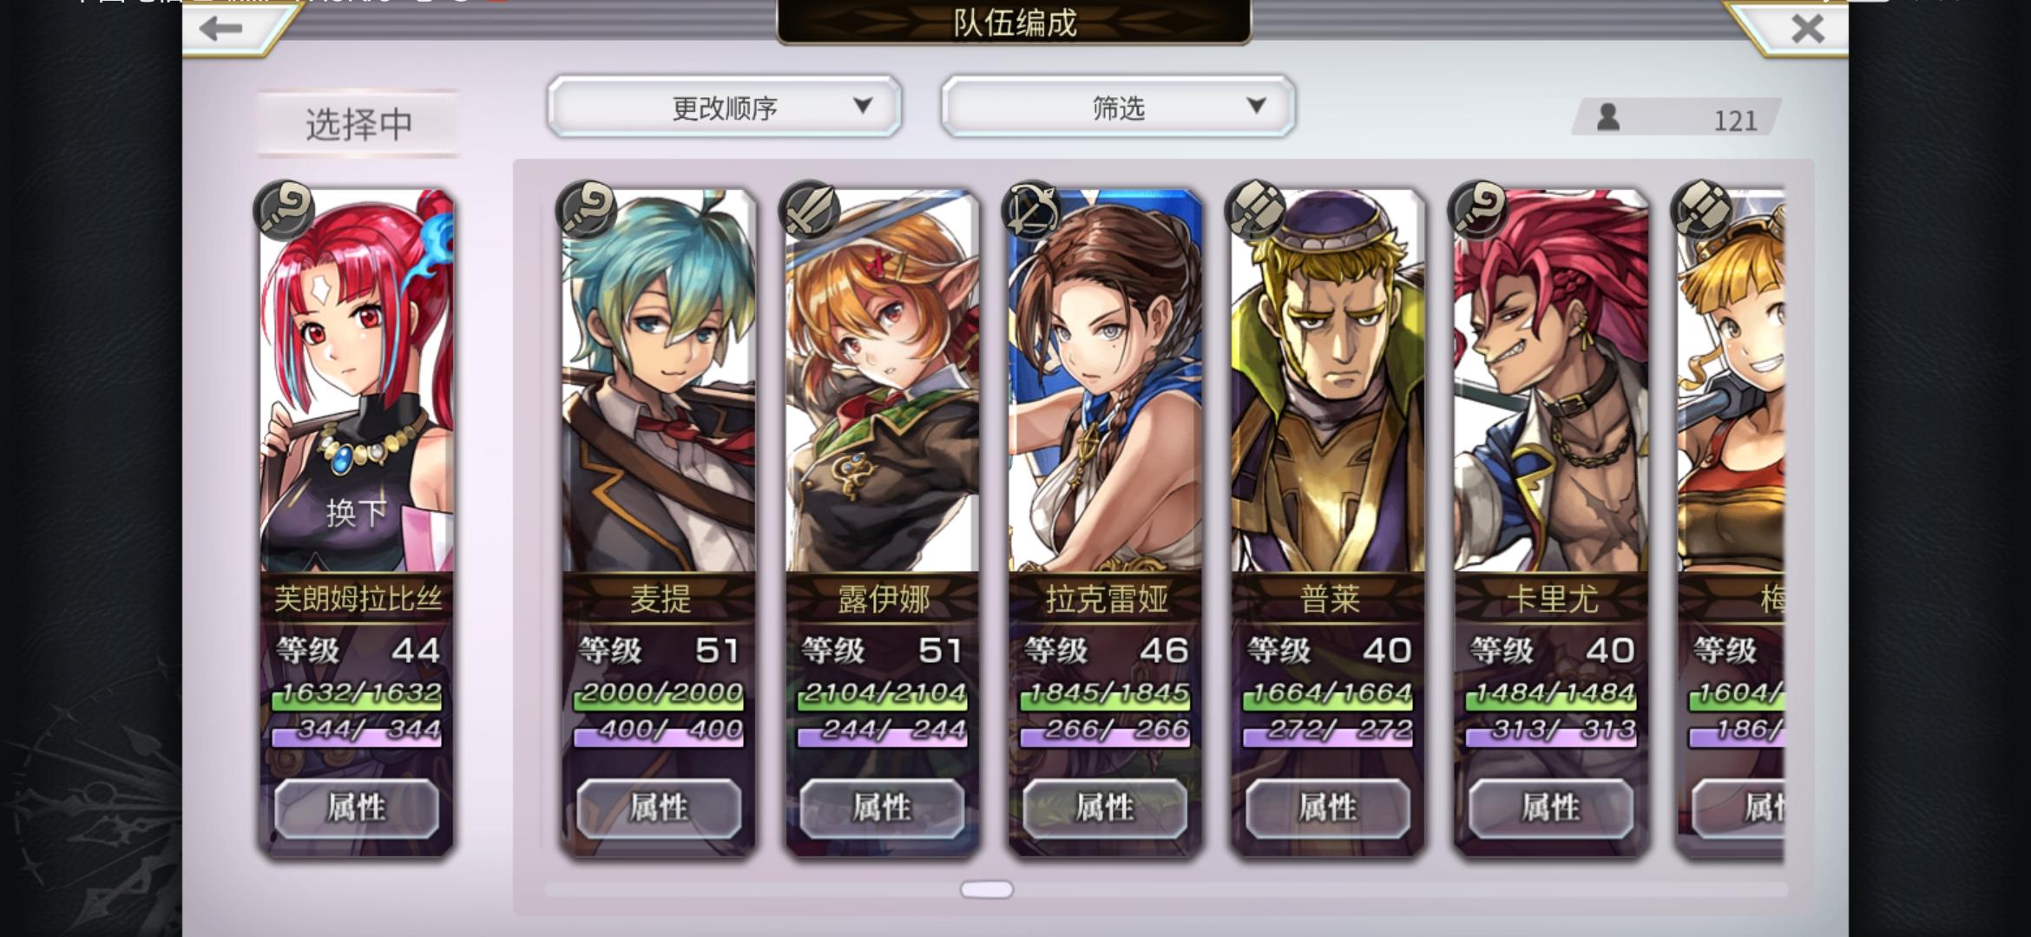The image size is (2031, 937).
Task: View 属性 of 拉克雷娅
Action: 1105,808
